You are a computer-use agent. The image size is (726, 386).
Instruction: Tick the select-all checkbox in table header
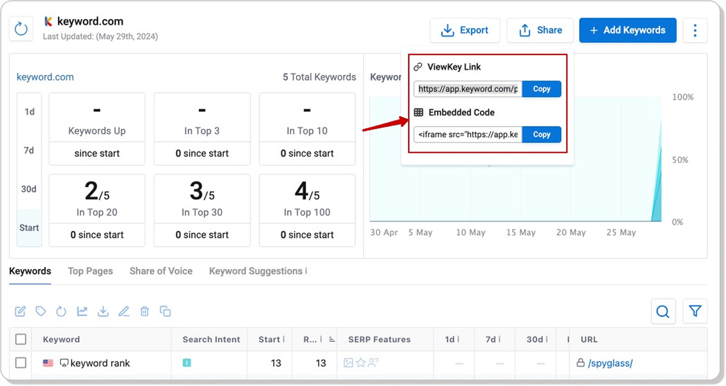pyautogui.click(x=21, y=339)
